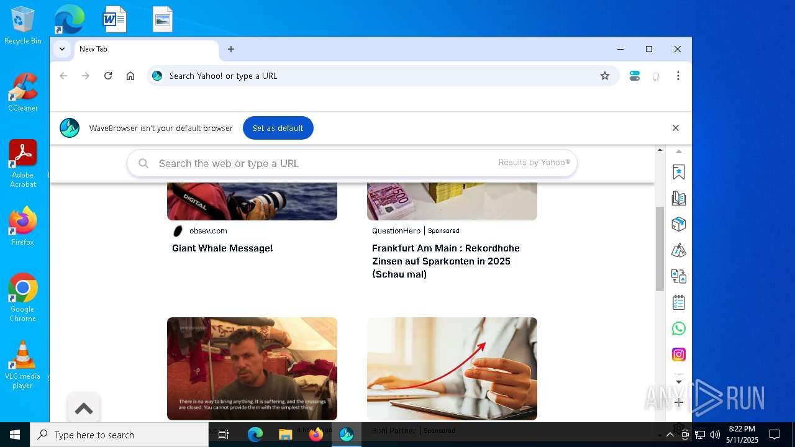The height and width of the screenshot is (447, 795).
Task: Click the QuestionHero sponsor label
Action: 396,231
